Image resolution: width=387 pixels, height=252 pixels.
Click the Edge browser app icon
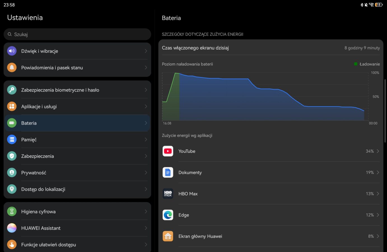pyautogui.click(x=168, y=215)
